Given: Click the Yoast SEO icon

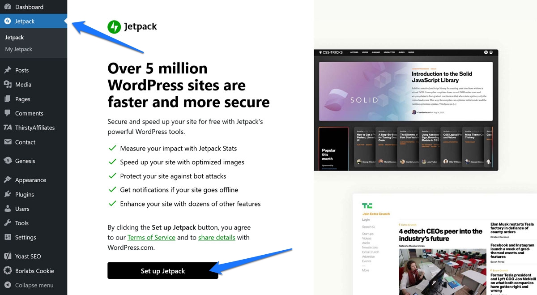Looking at the screenshot, I should 7,256.
